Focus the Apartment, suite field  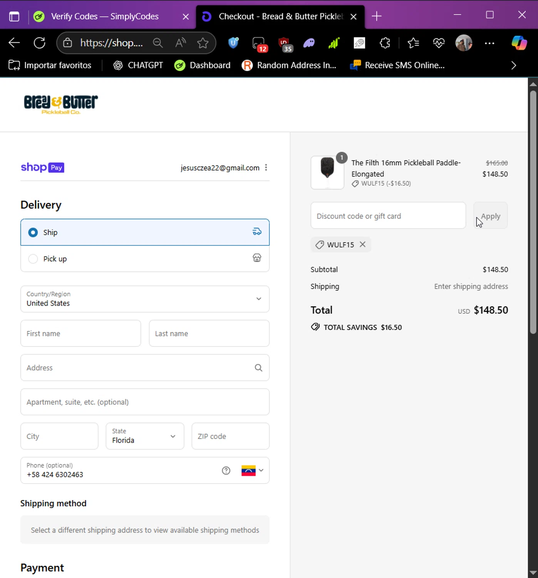[x=145, y=402]
